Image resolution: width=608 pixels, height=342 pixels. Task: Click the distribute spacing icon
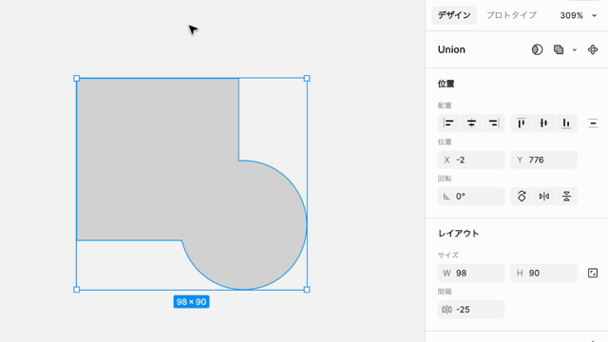(x=593, y=123)
